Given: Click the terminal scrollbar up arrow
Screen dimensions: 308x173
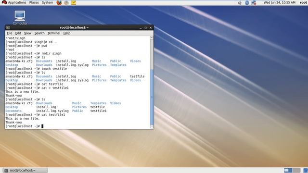Looking at the screenshot, I should (152, 37).
